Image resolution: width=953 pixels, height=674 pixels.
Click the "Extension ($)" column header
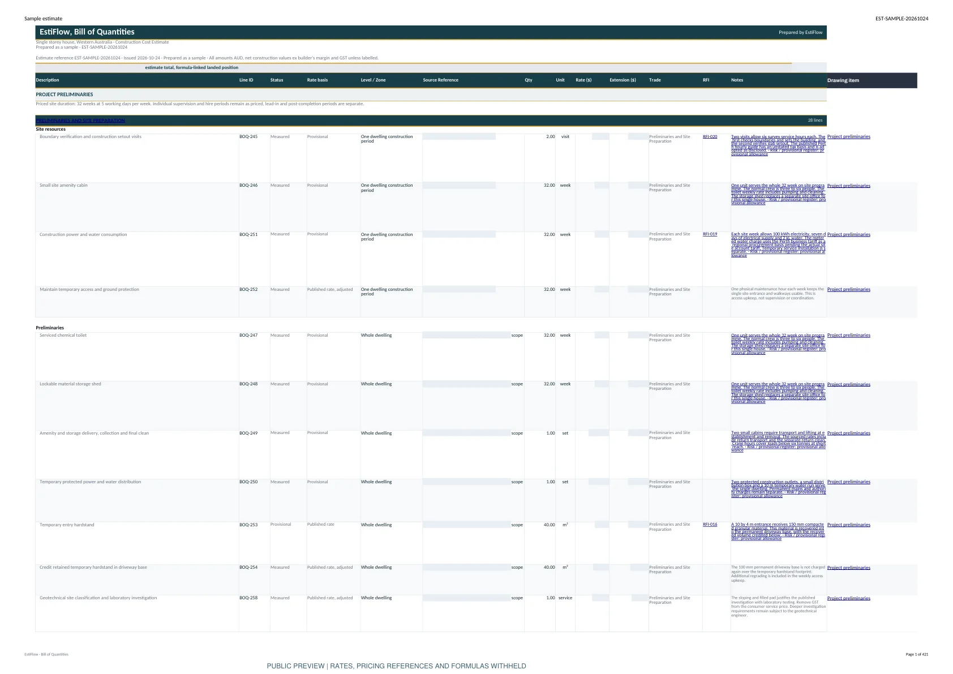click(623, 80)
